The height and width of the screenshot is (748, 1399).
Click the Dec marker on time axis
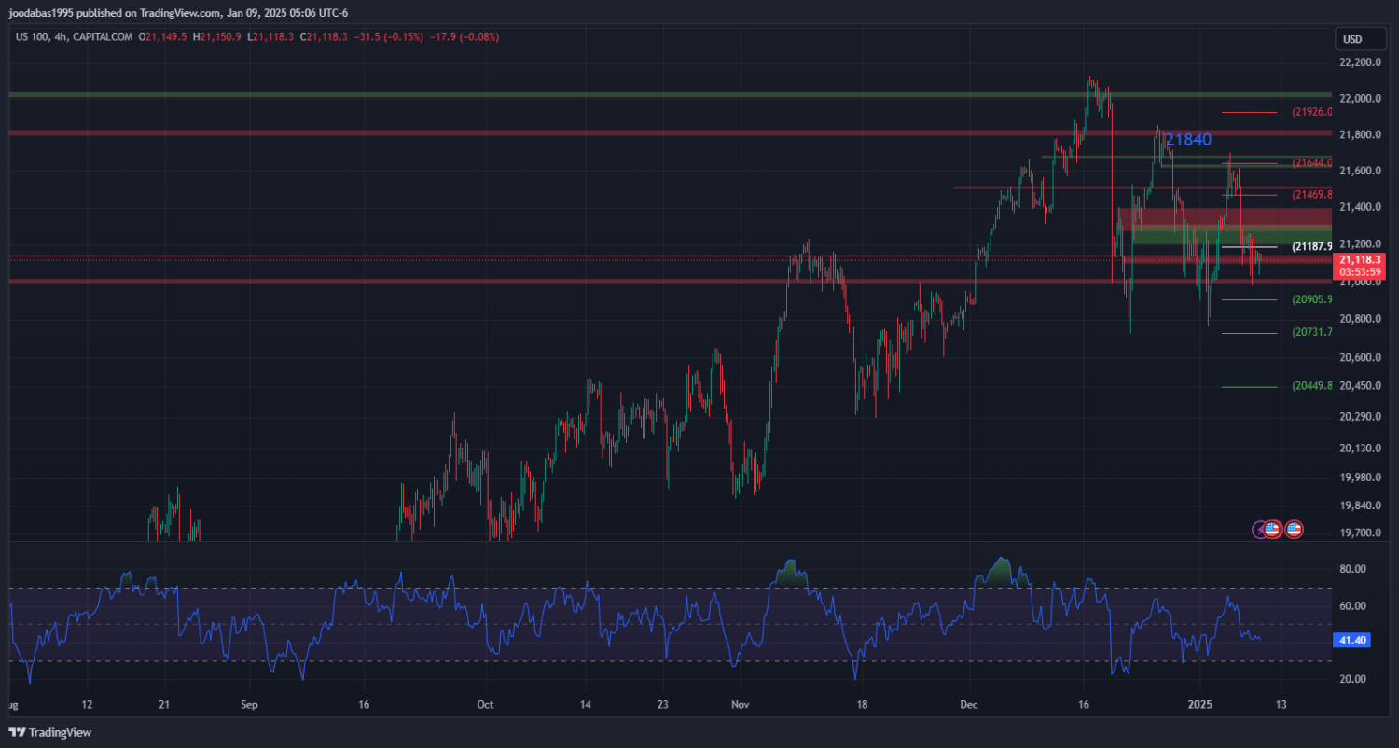pos(968,705)
